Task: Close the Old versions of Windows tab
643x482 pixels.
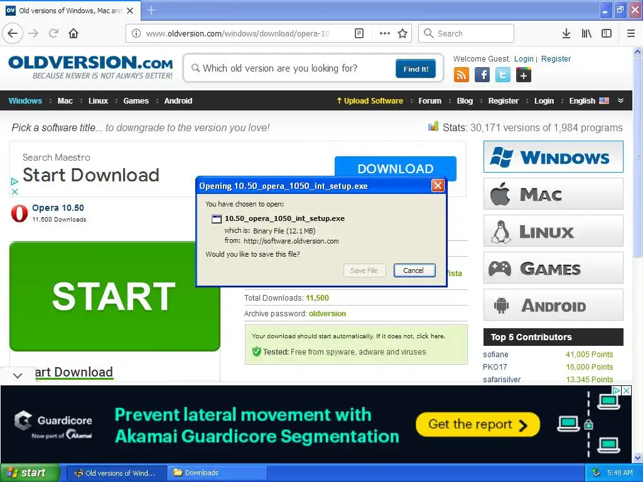Action: [130, 11]
